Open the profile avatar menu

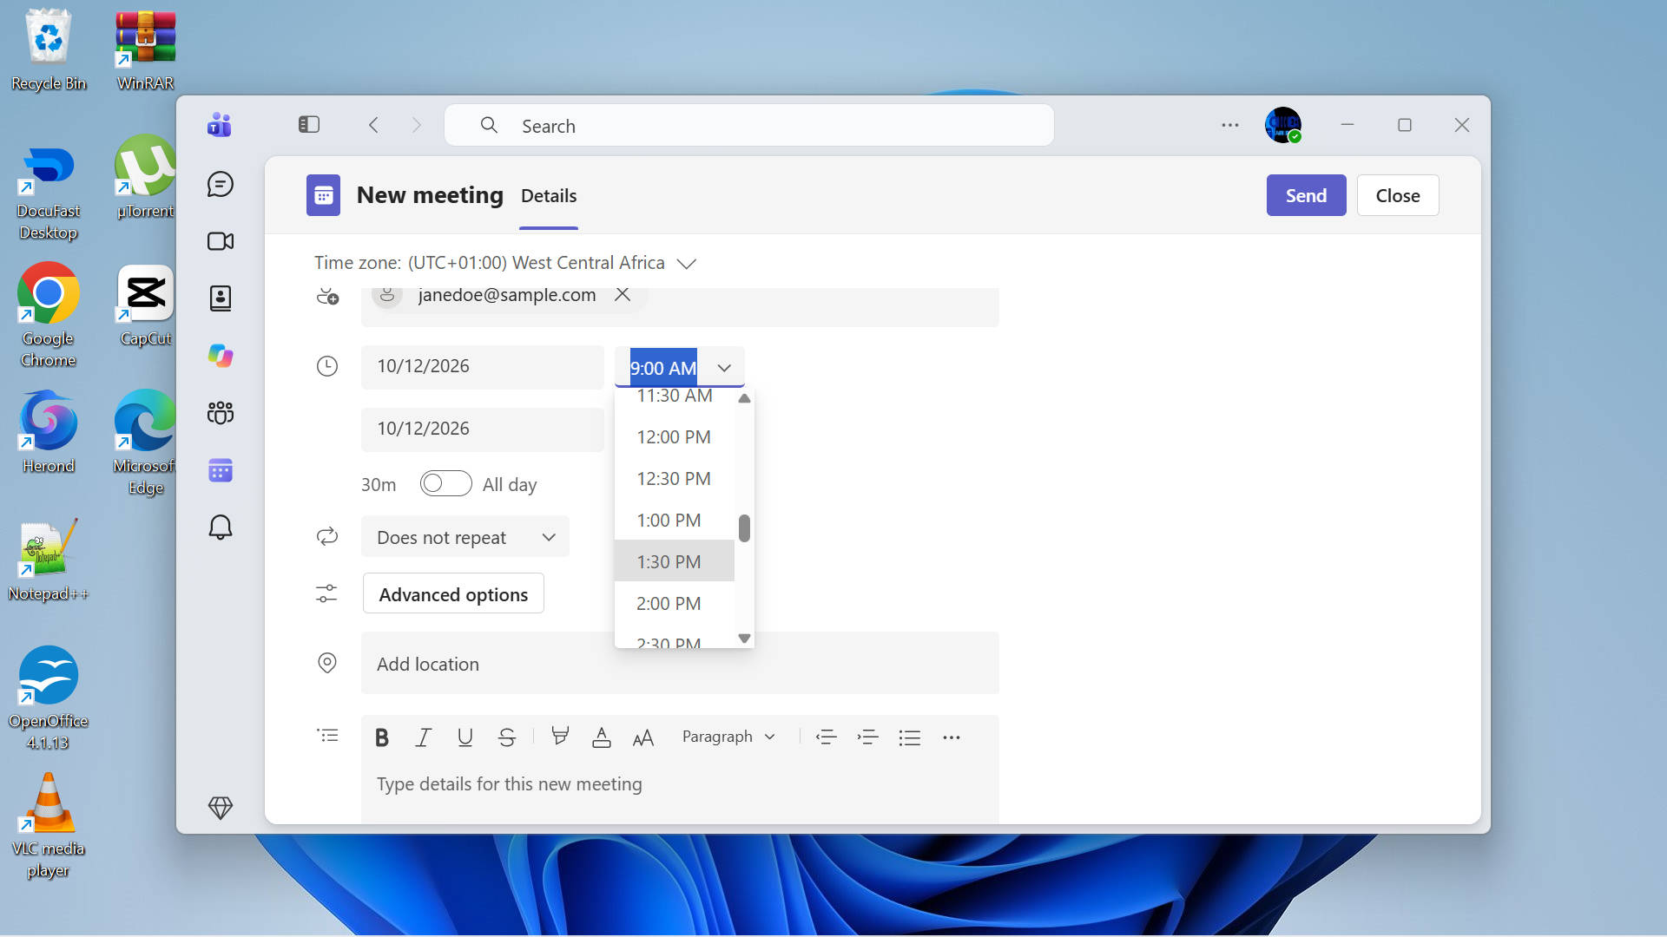pyautogui.click(x=1283, y=125)
